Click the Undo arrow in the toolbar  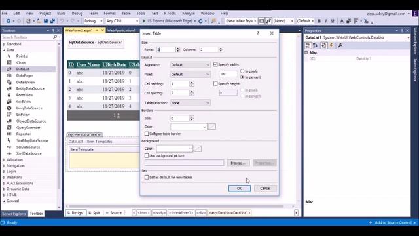click(x=62, y=21)
